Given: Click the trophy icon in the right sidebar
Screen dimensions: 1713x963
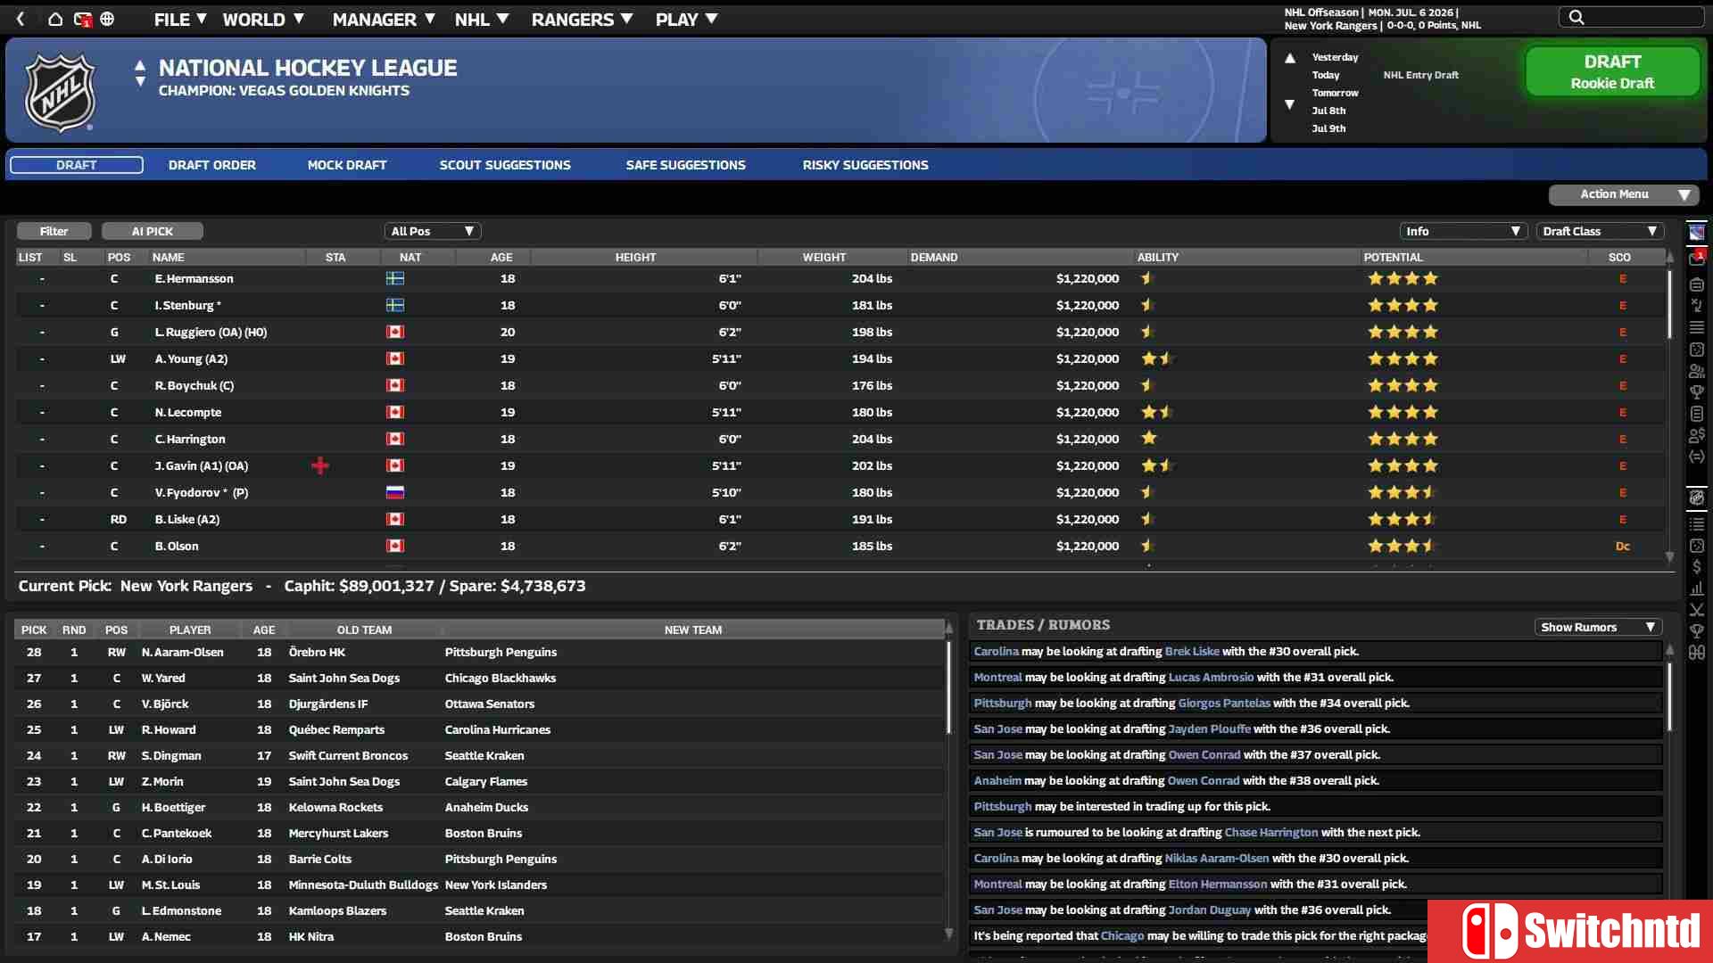Looking at the screenshot, I should (x=1698, y=391).
